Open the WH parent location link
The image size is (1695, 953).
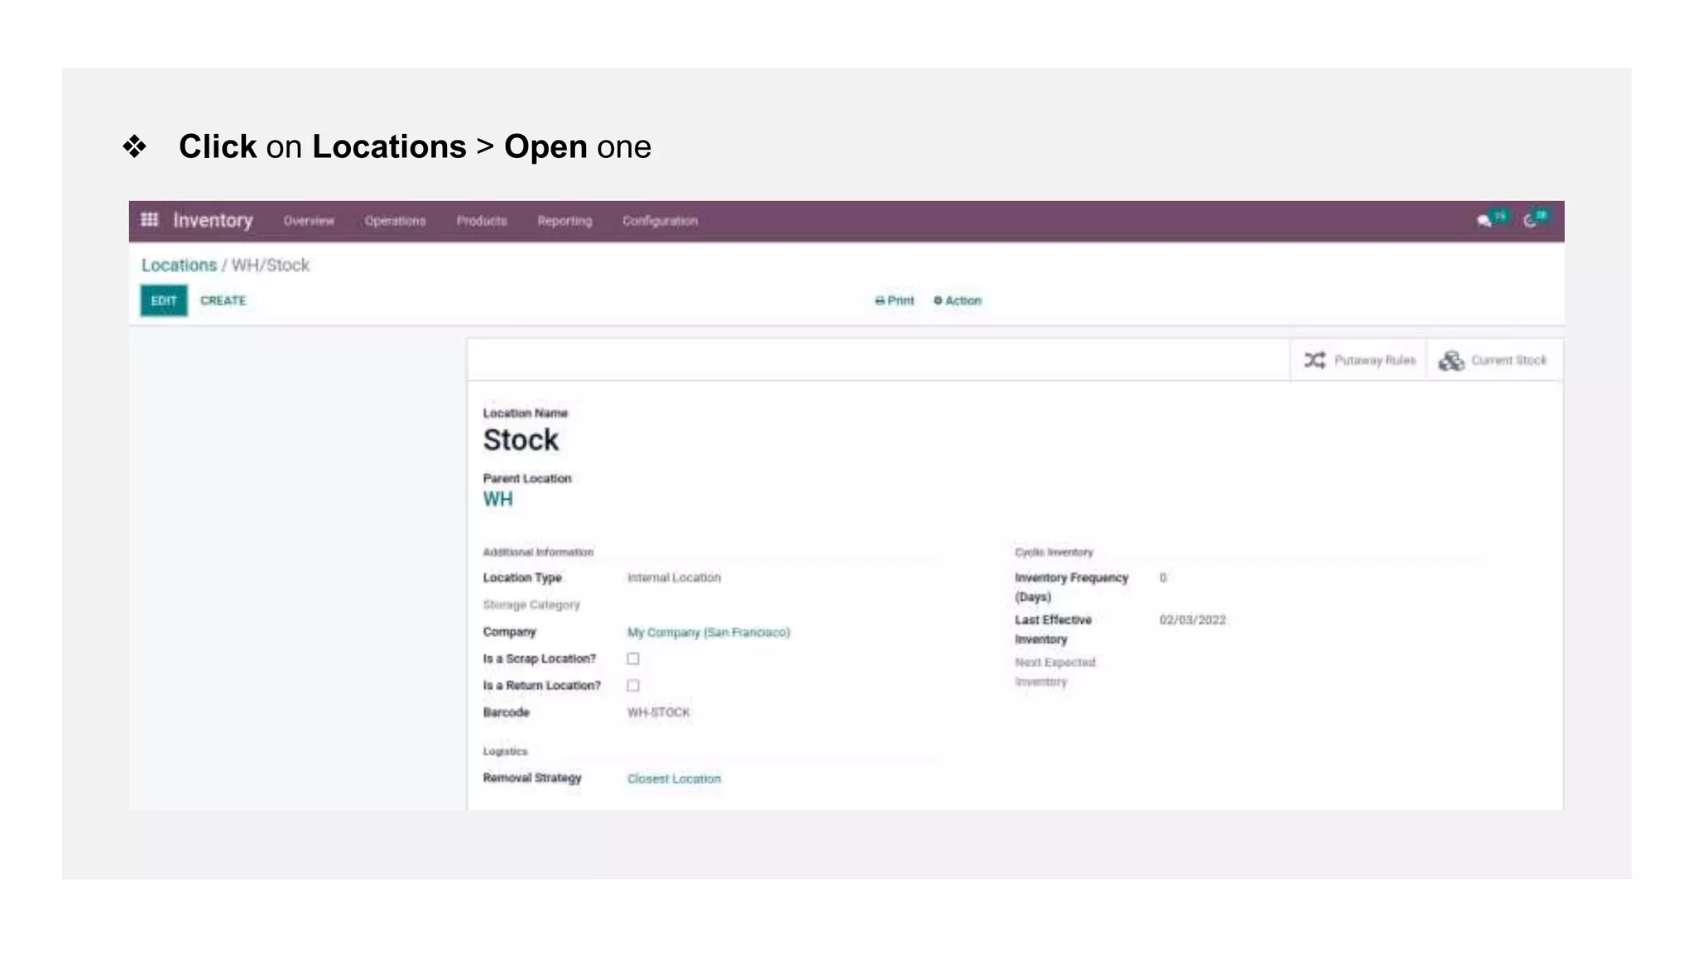[x=497, y=499]
